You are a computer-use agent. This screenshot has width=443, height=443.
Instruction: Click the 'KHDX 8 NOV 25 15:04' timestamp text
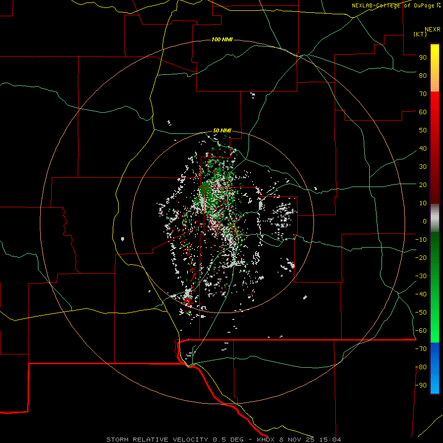click(299, 440)
